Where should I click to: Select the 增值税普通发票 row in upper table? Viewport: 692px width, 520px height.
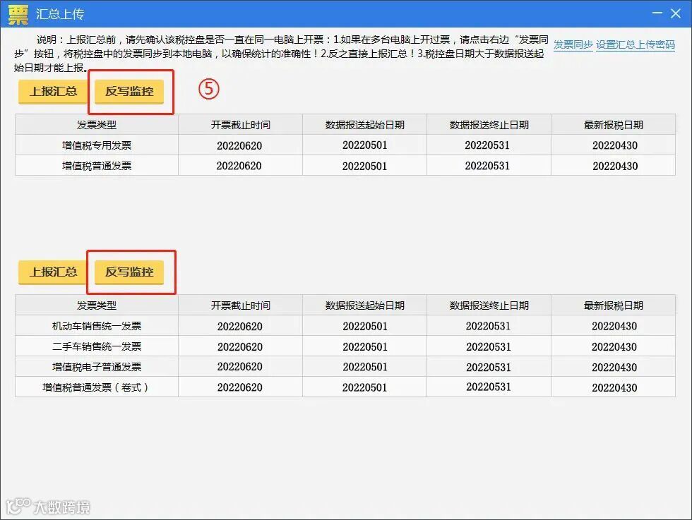[x=345, y=165]
